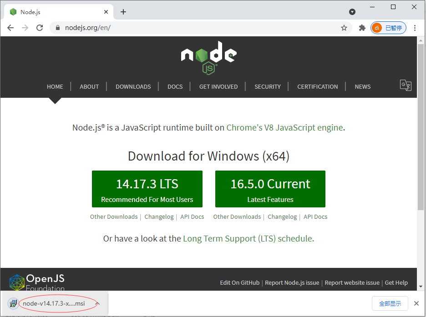Follow the Long Term Support (LTS) schedule link
Screen dimensions: 426x317
pyautogui.click(x=248, y=239)
